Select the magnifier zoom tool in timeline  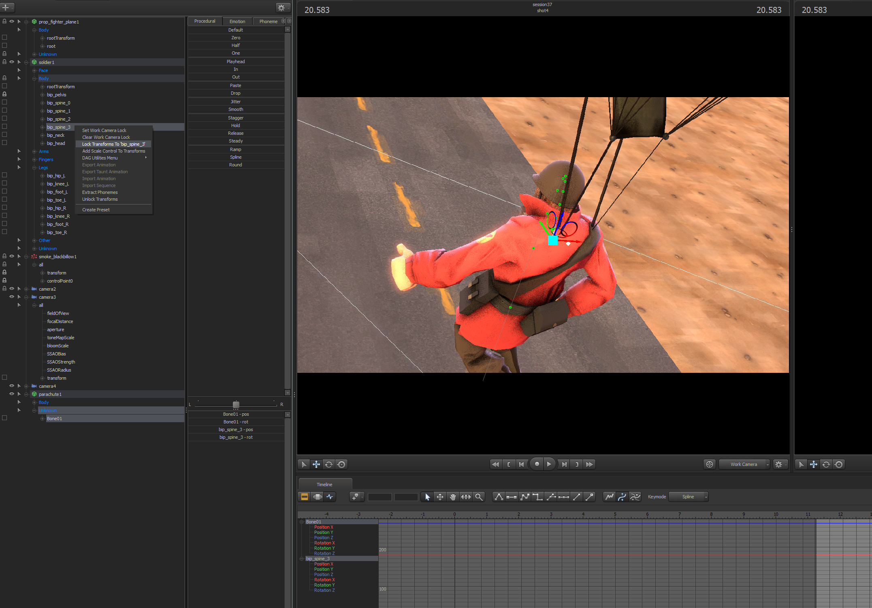click(479, 497)
